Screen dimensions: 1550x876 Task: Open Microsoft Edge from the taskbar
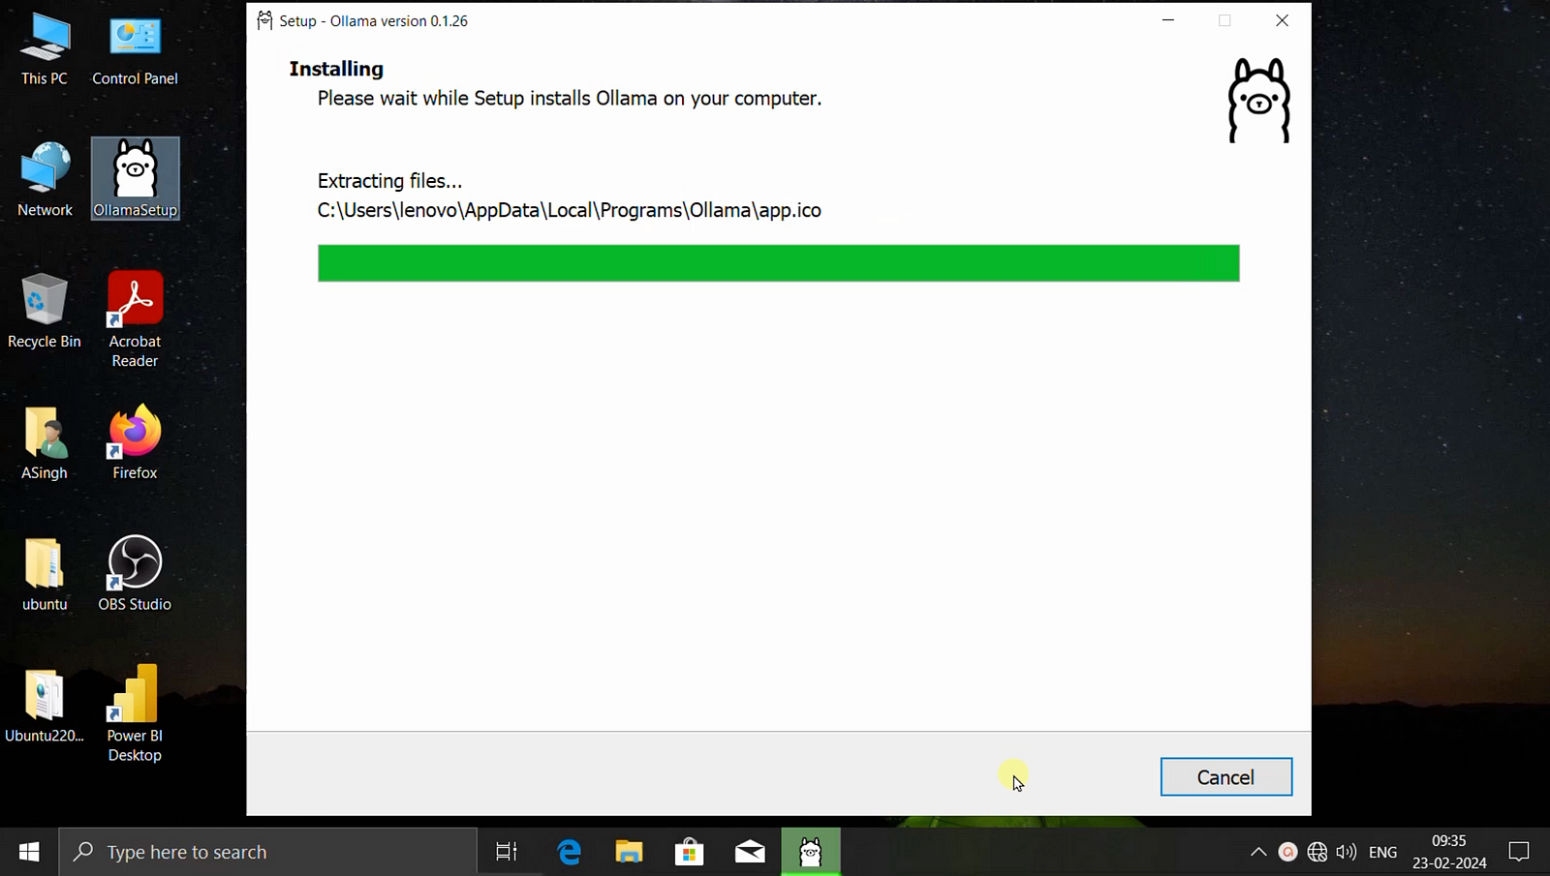pos(569,852)
